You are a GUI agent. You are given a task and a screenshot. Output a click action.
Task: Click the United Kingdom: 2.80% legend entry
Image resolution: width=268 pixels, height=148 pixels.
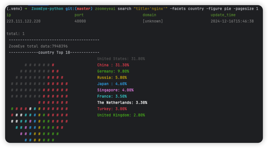[121, 115]
